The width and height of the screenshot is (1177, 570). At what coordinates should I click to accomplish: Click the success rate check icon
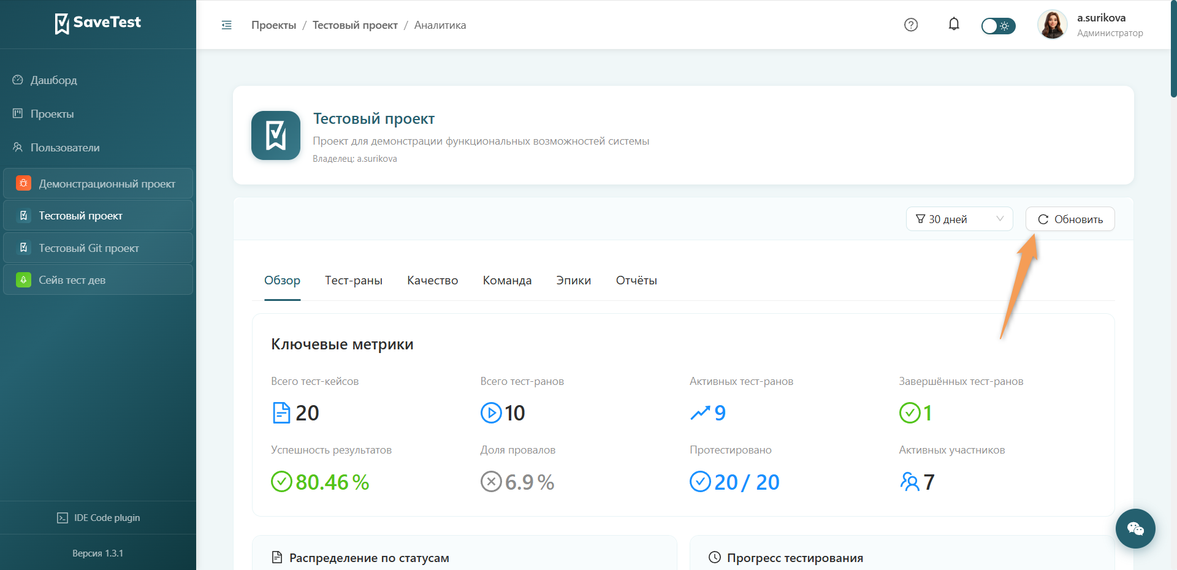click(x=281, y=482)
